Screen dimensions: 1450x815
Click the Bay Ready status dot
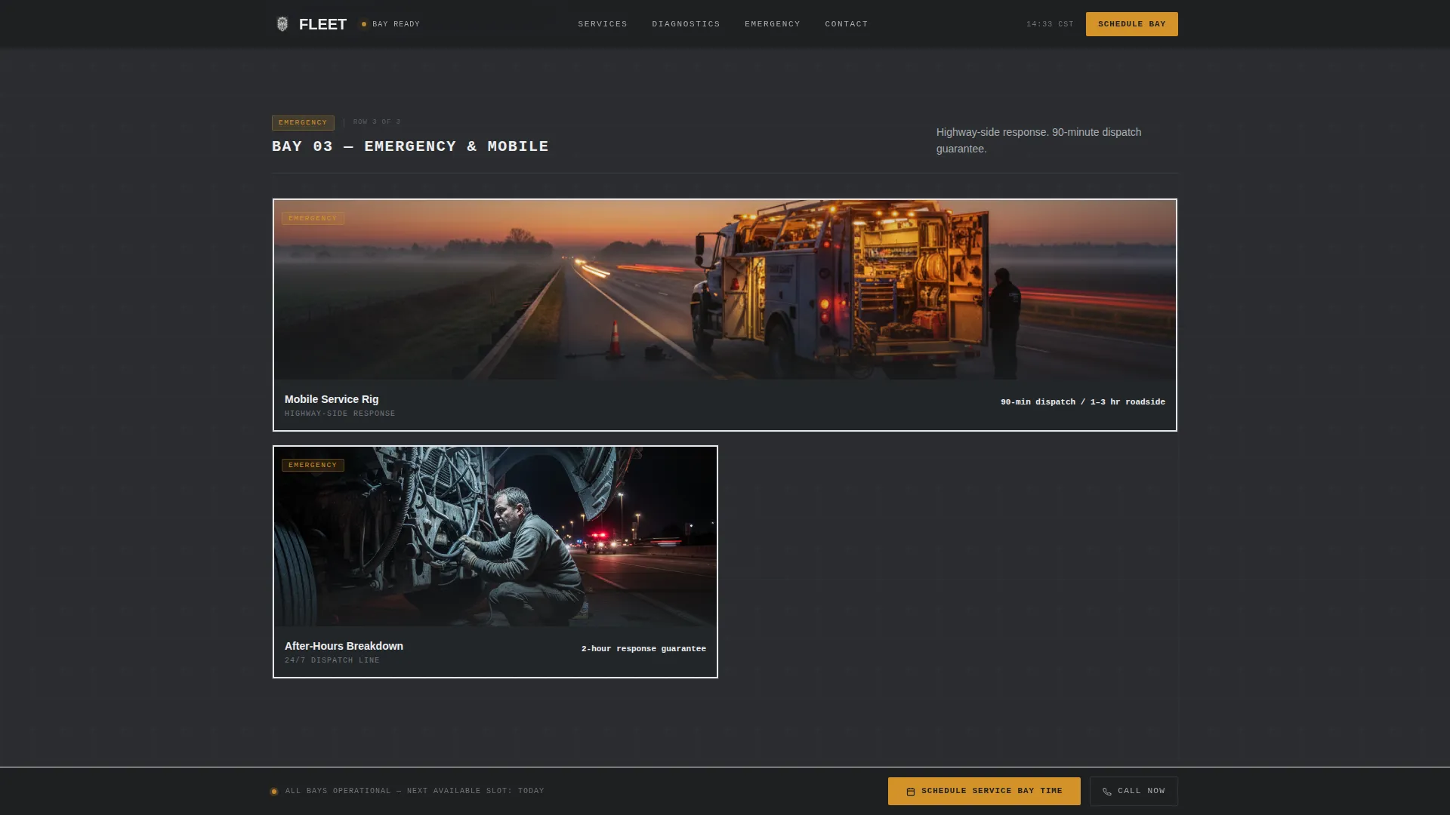click(x=364, y=24)
